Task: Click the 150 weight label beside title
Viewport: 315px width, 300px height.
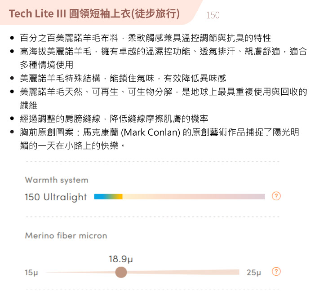Action: click(213, 15)
